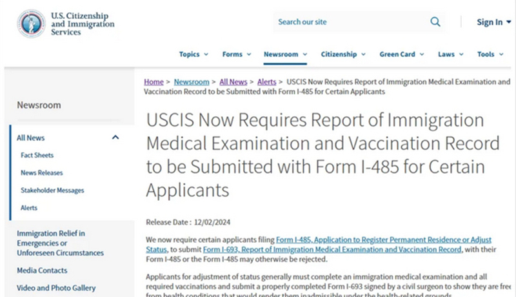This screenshot has width=516, height=297.
Task: Open the Newsroom navigation menu
Action: (x=285, y=54)
